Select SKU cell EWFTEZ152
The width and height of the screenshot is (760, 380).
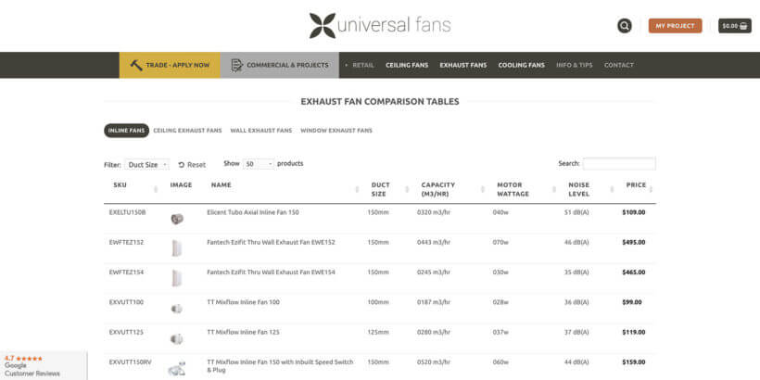pyautogui.click(x=126, y=242)
